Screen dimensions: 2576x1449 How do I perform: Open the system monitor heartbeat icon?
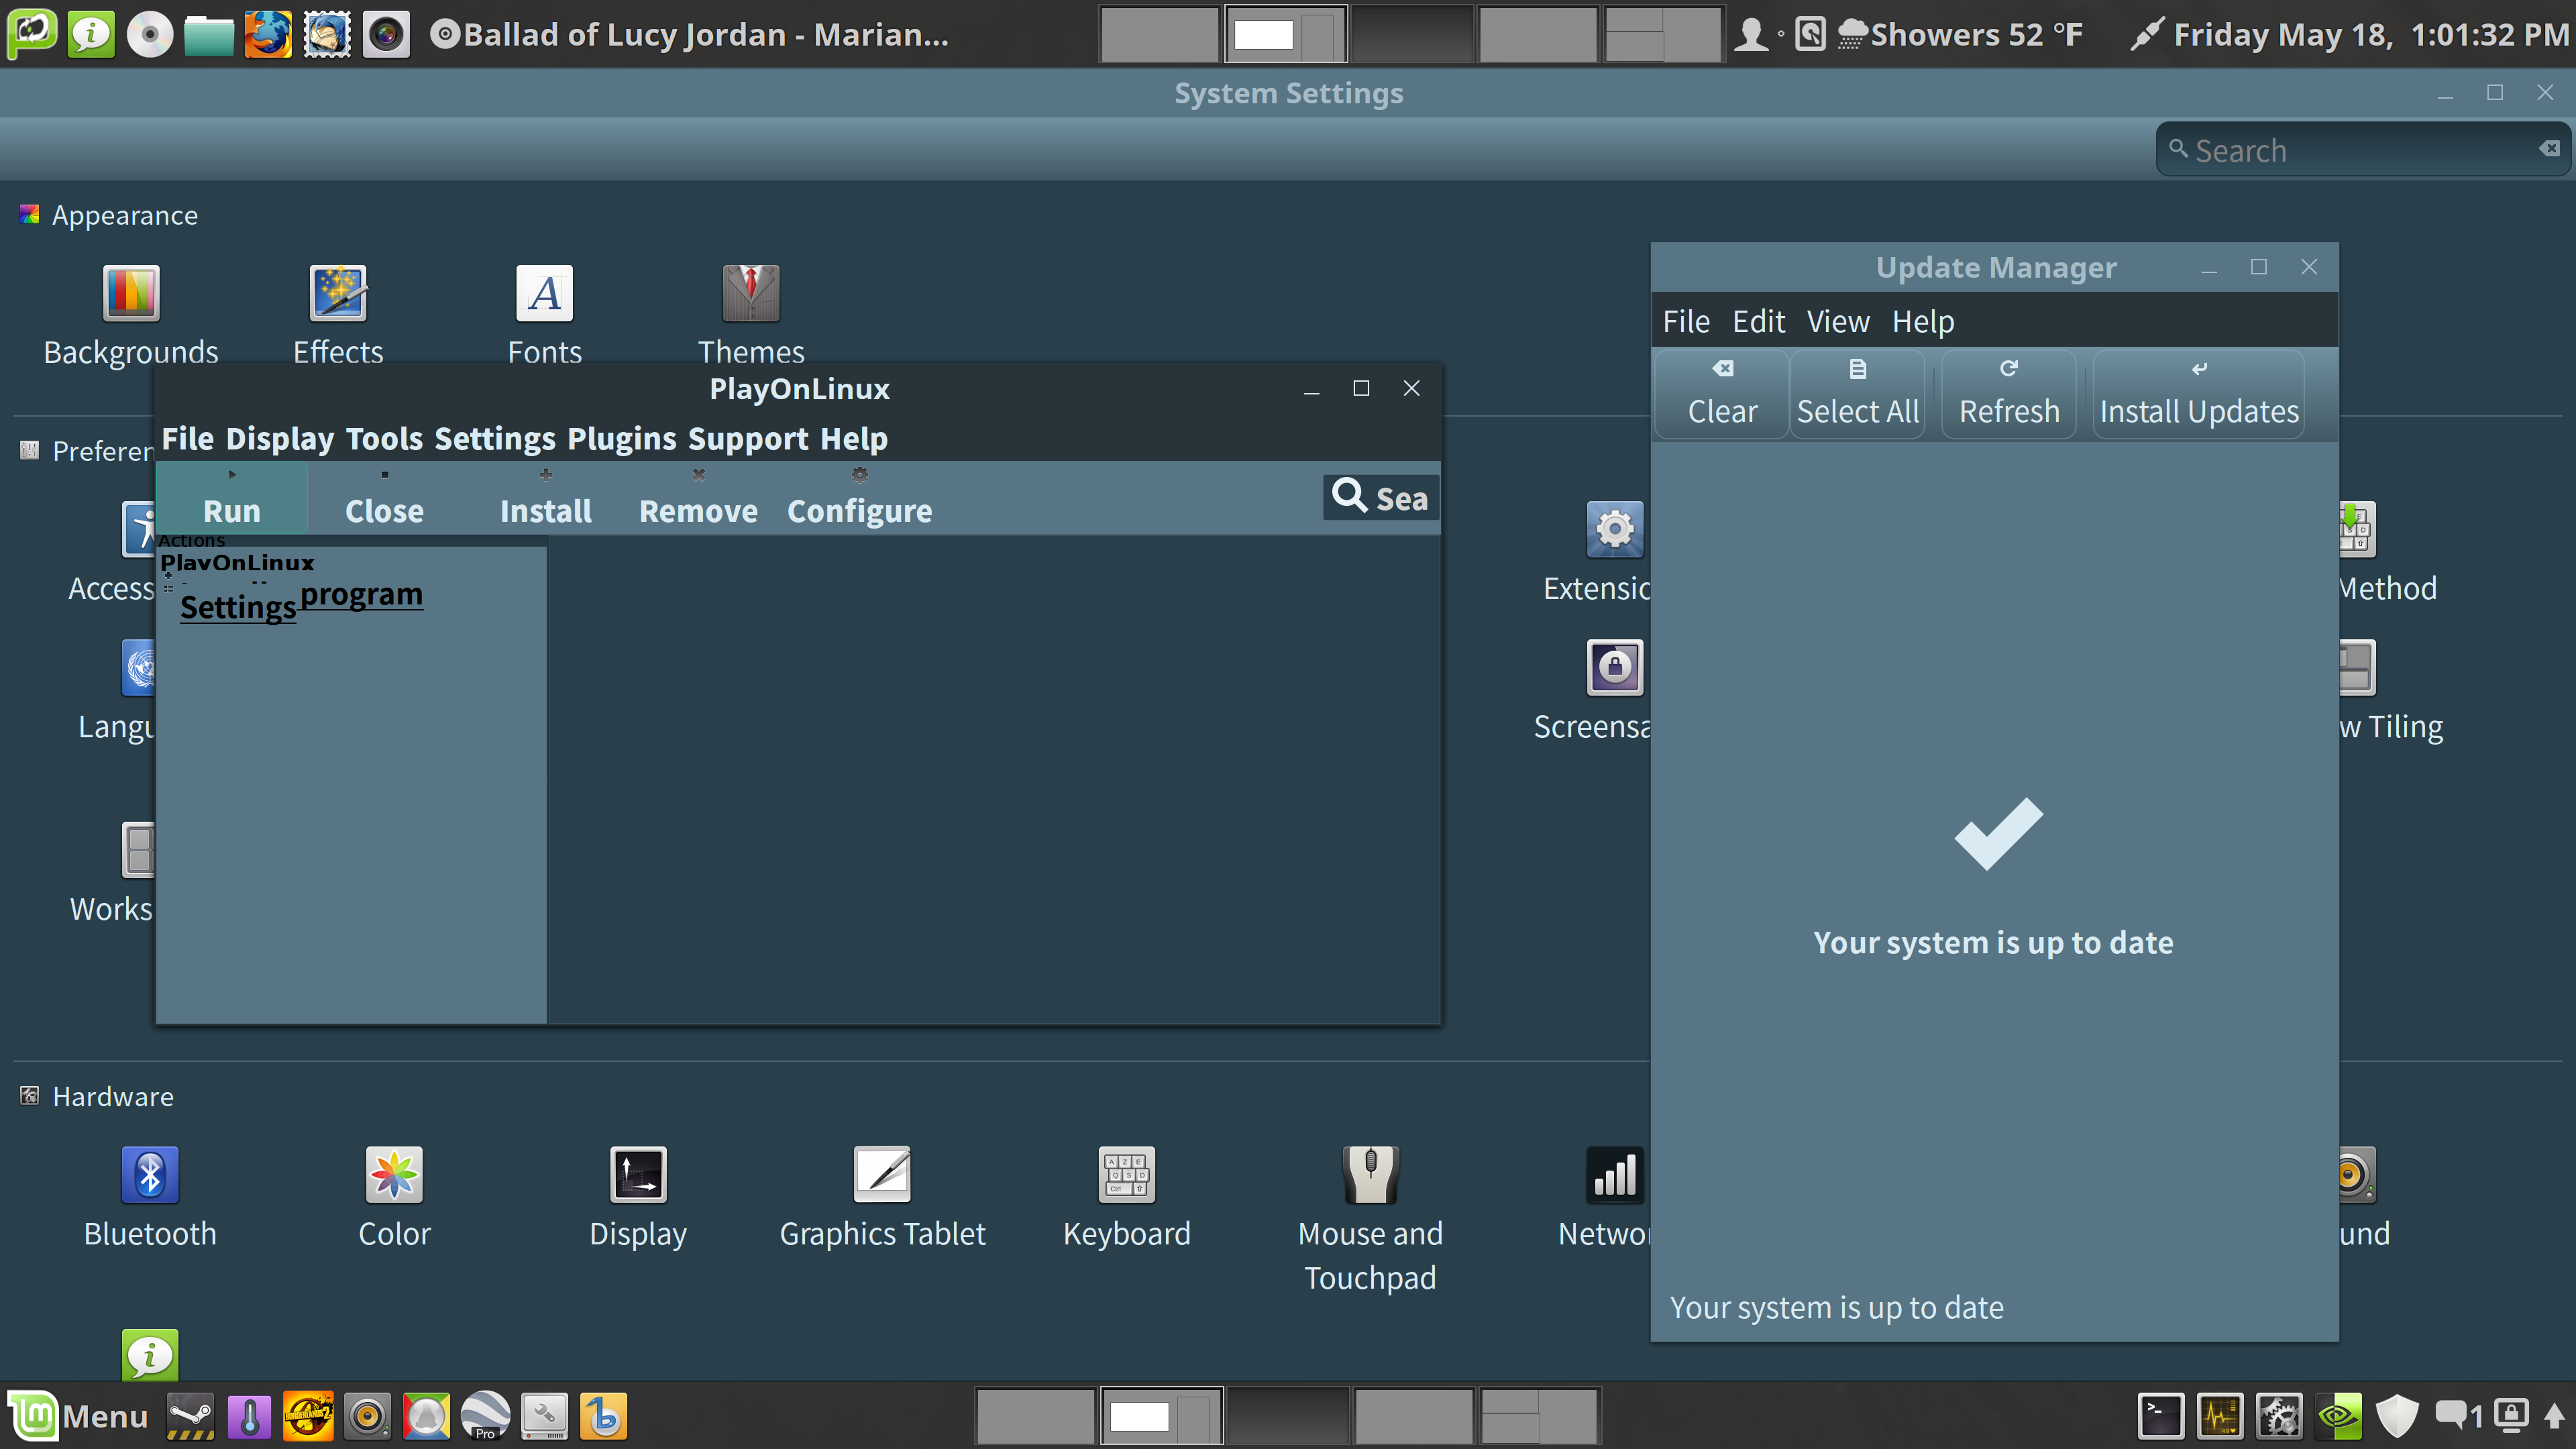click(x=2220, y=1416)
